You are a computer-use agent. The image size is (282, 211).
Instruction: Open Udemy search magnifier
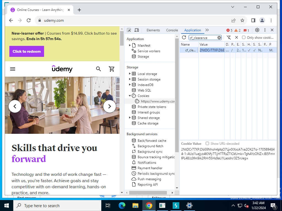(x=98, y=69)
